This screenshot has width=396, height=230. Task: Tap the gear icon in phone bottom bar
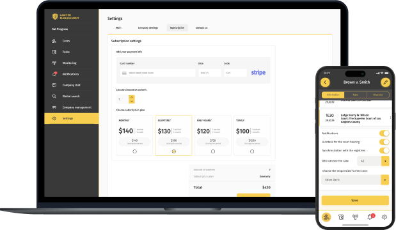pyautogui.click(x=384, y=217)
